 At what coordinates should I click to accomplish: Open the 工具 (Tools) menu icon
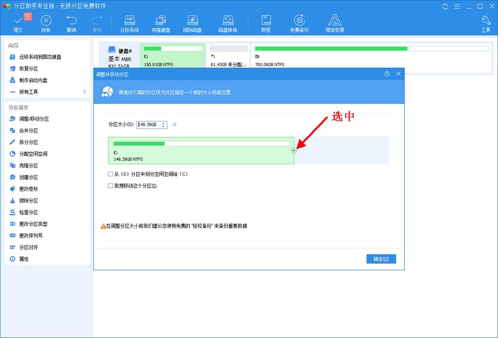485,23
